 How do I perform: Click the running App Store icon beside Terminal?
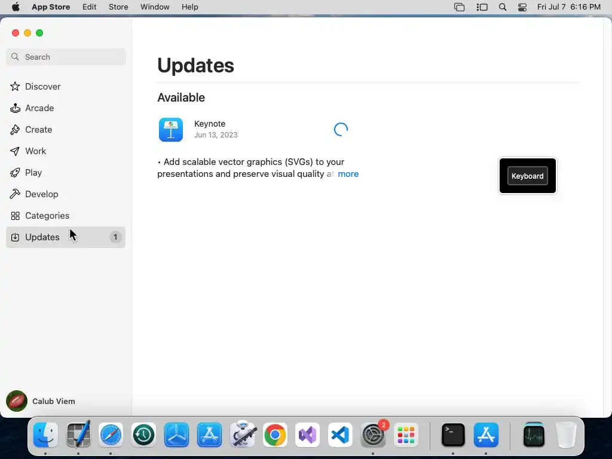pyautogui.click(x=486, y=434)
